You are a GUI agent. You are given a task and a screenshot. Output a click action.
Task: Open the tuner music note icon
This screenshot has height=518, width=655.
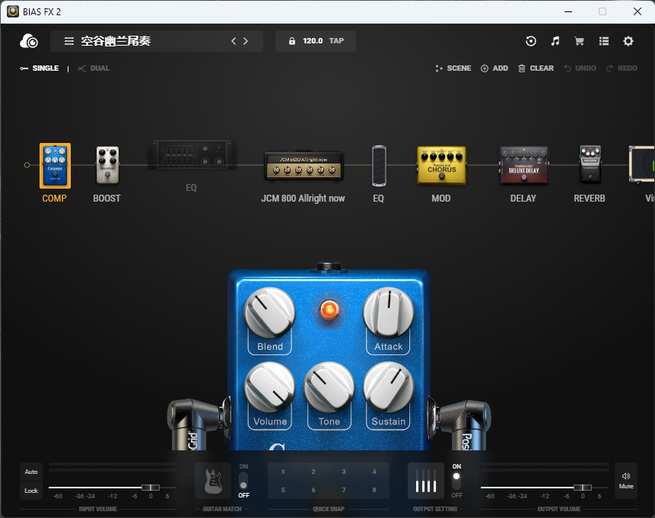pyautogui.click(x=555, y=41)
